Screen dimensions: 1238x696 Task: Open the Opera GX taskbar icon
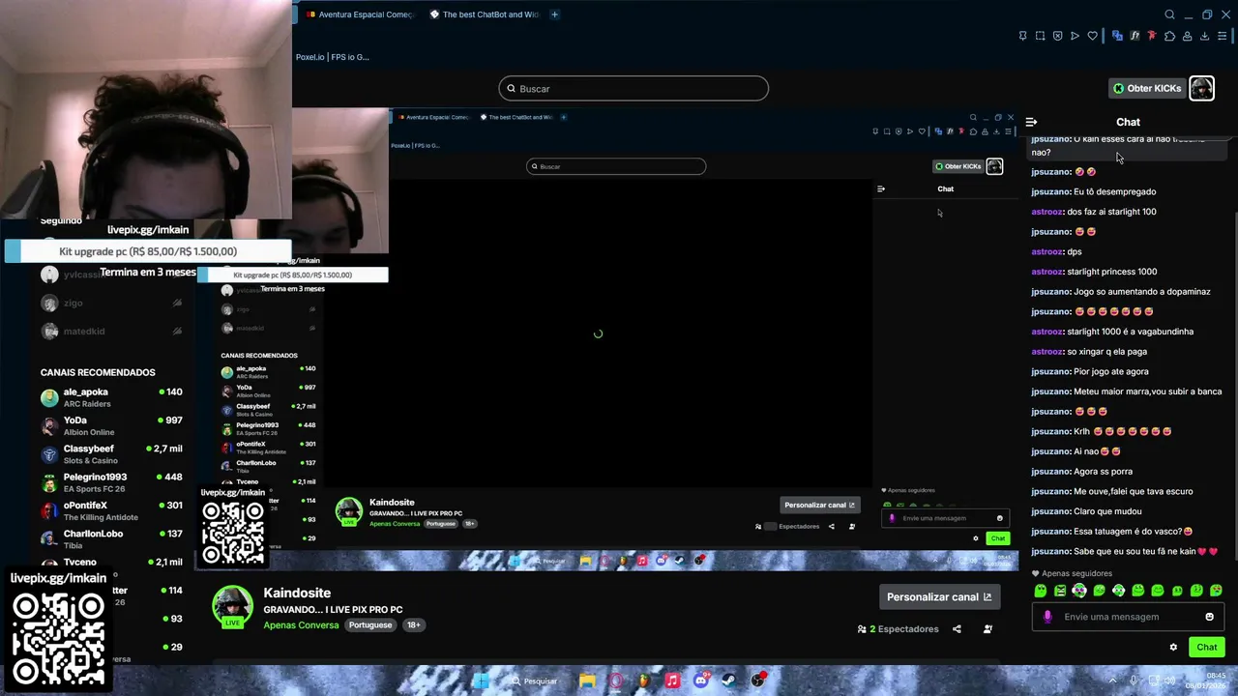[x=615, y=681]
